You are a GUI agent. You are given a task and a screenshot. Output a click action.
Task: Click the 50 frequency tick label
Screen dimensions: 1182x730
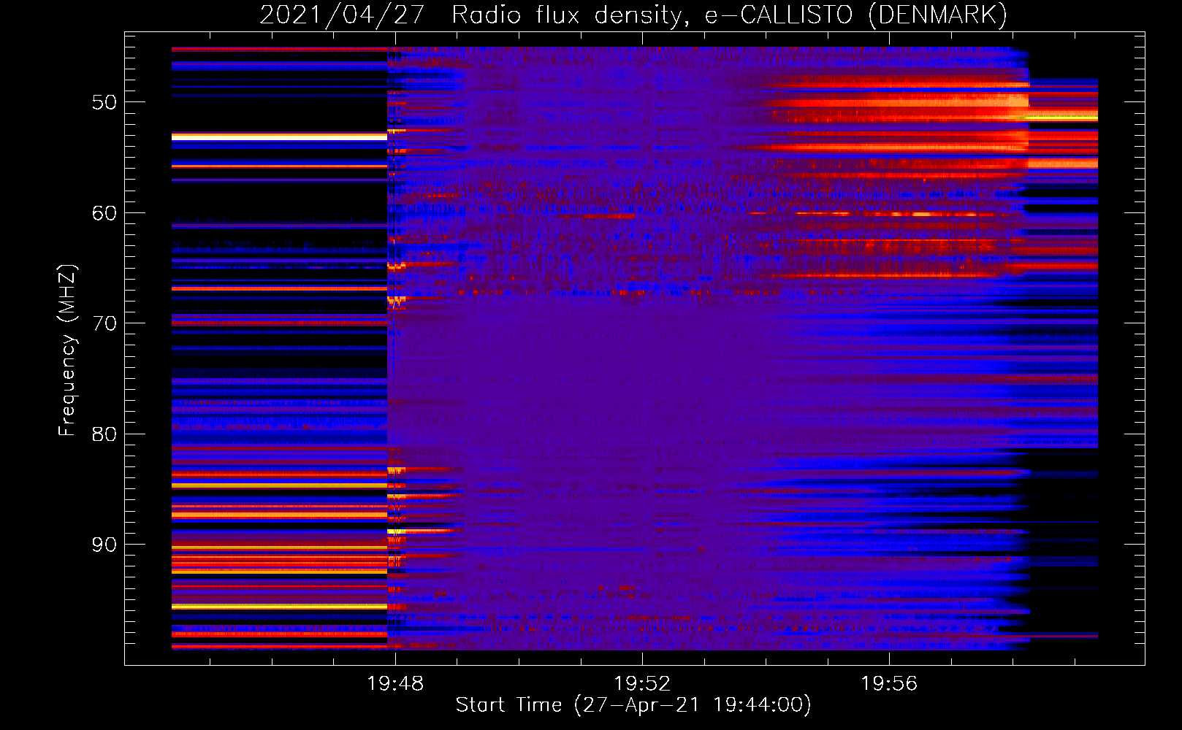pyautogui.click(x=104, y=102)
